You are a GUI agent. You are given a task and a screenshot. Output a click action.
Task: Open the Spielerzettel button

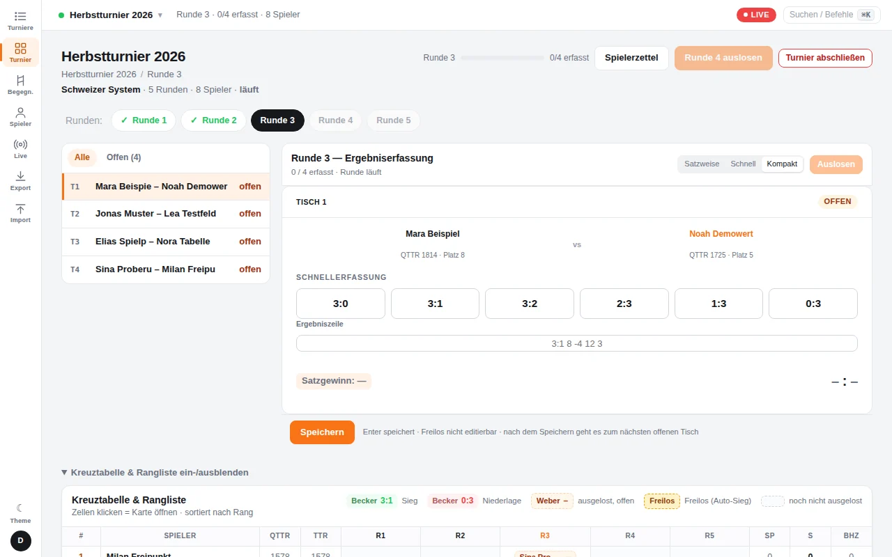[631, 58]
